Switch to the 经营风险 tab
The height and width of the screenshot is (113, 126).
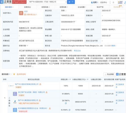click(45, 7)
